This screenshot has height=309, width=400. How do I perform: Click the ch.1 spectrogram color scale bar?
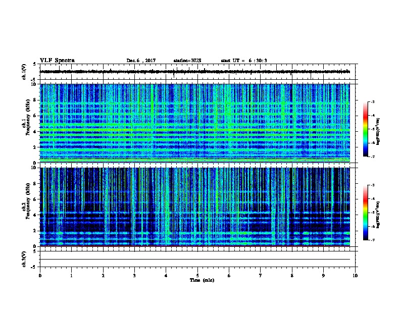pos(365,129)
